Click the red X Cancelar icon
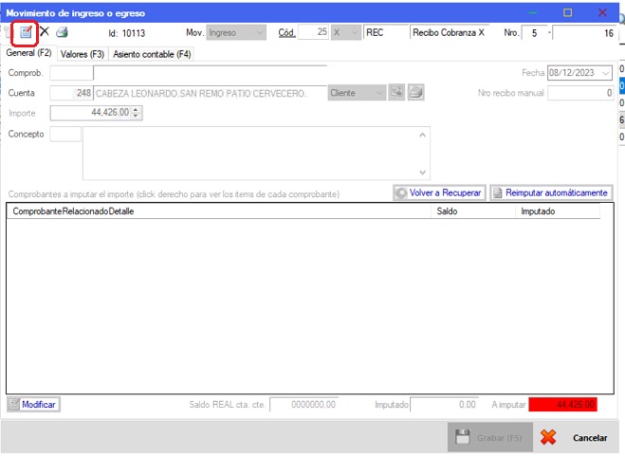Image resolution: width=625 pixels, height=456 pixels. click(x=548, y=437)
